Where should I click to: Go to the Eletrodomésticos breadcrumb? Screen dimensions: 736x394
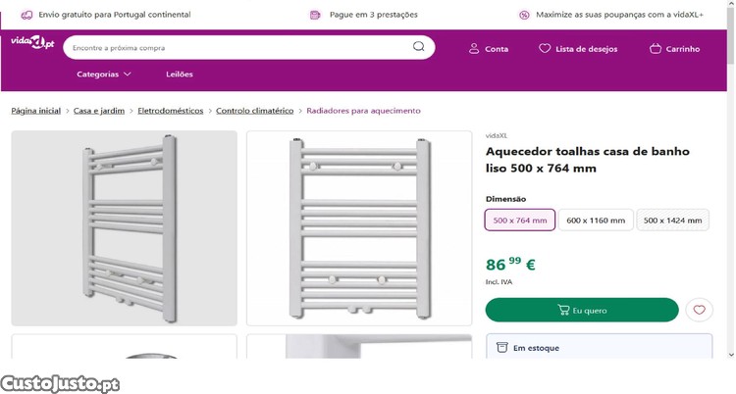point(170,111)
